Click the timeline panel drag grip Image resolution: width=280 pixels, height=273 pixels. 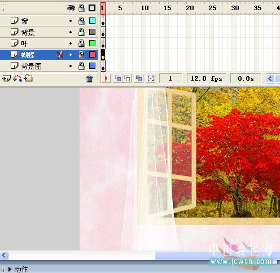pyautogui.click(x=3, y=8)
